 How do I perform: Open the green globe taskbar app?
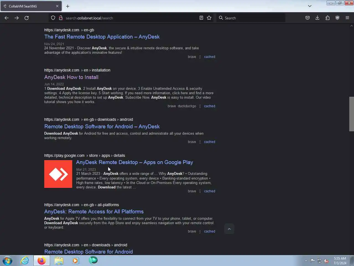(93, 260)
